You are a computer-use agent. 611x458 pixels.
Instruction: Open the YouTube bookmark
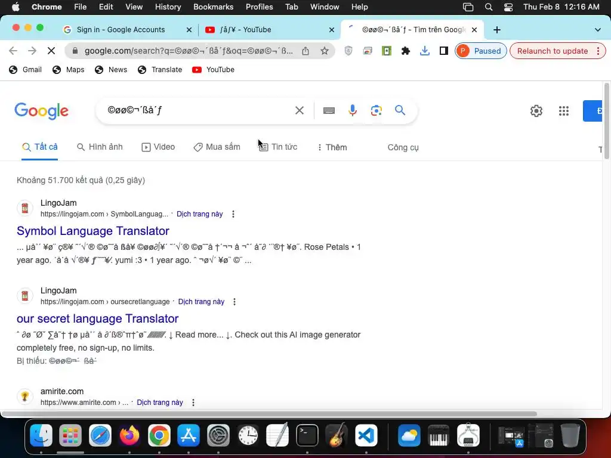[x=213, y=70]
